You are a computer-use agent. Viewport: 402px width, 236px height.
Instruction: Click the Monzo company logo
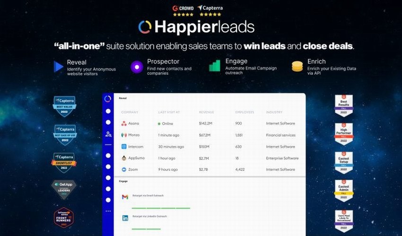[x=124, y=135]
